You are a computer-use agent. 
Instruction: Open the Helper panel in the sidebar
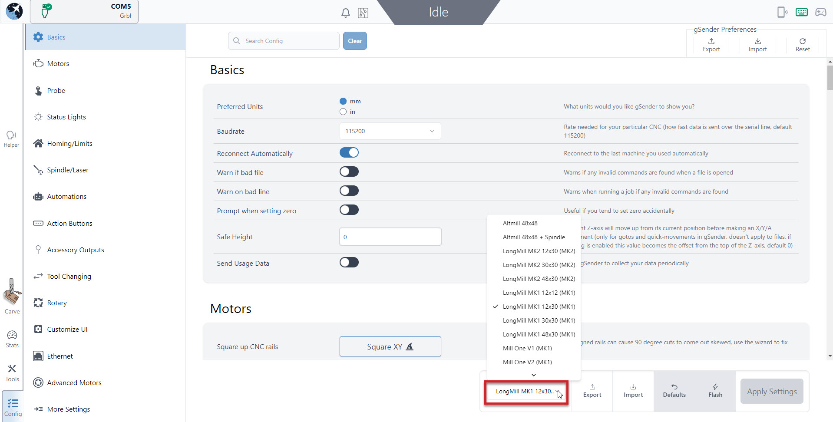[11, 139]
